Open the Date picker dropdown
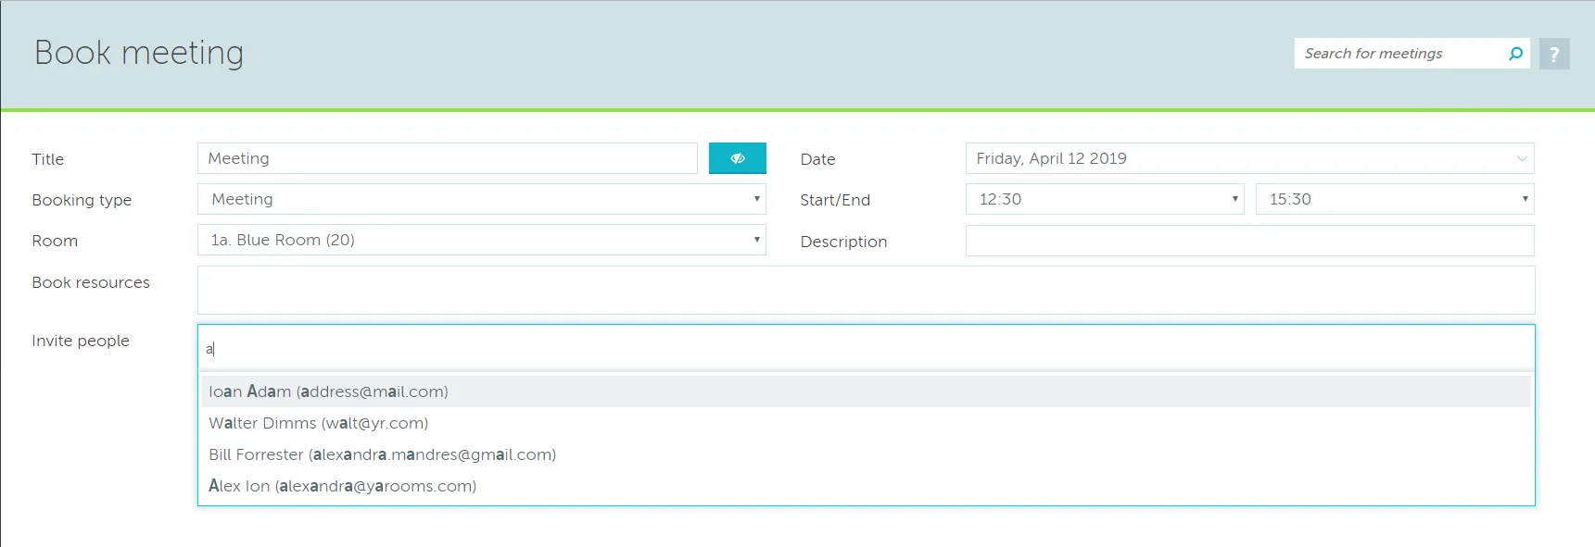 pyautogui.click(x=1248, y=158)
